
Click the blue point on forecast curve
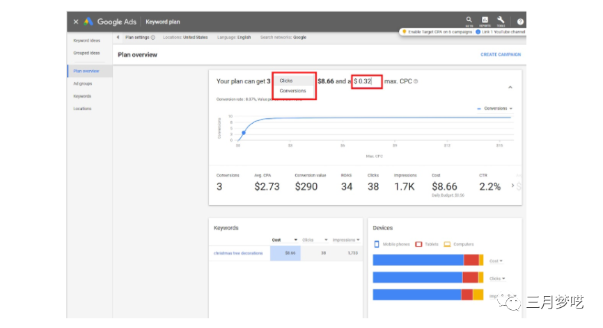[x=244, y=132]
